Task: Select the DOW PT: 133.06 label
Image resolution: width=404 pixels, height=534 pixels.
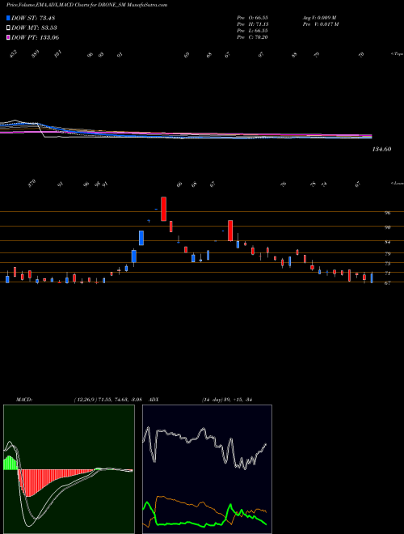Action: 36,37
